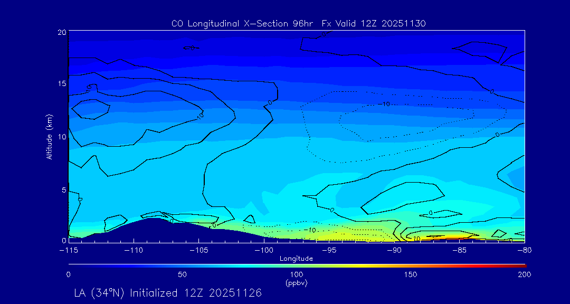Click the colorbar scale label 50
Viewport: 570px width, 304px height.
point(183,274)
